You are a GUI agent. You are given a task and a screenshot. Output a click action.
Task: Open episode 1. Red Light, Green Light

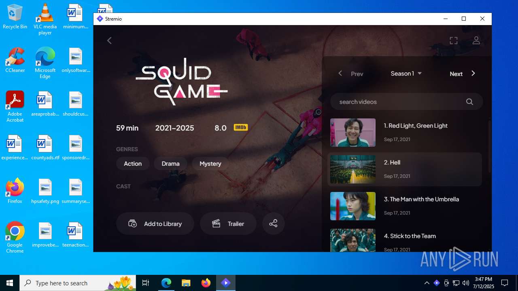(x=405, y=133)
